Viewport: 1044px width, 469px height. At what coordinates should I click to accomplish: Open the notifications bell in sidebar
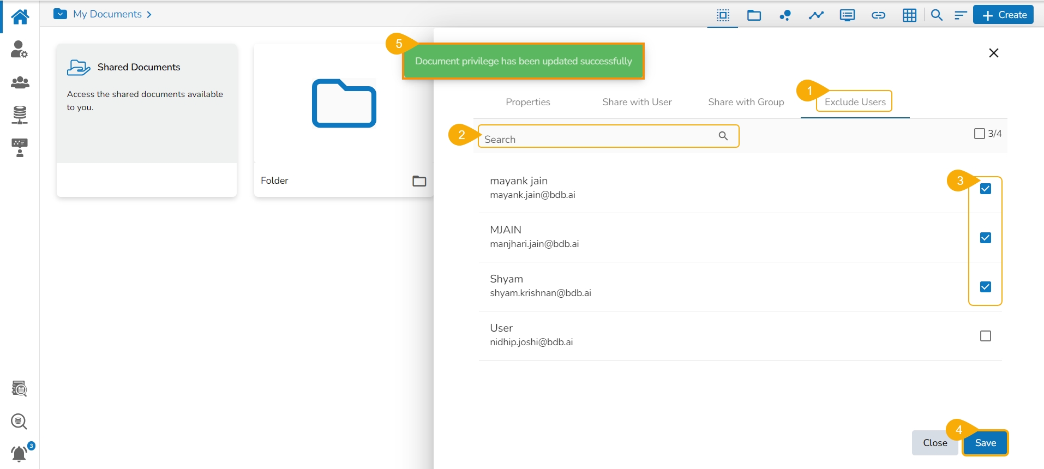point(20,453)
